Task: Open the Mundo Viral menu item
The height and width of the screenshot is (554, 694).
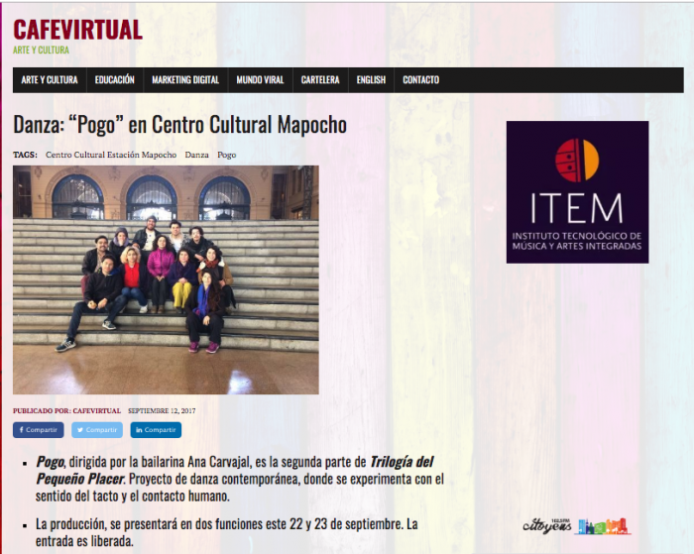Action: point(260,80)
